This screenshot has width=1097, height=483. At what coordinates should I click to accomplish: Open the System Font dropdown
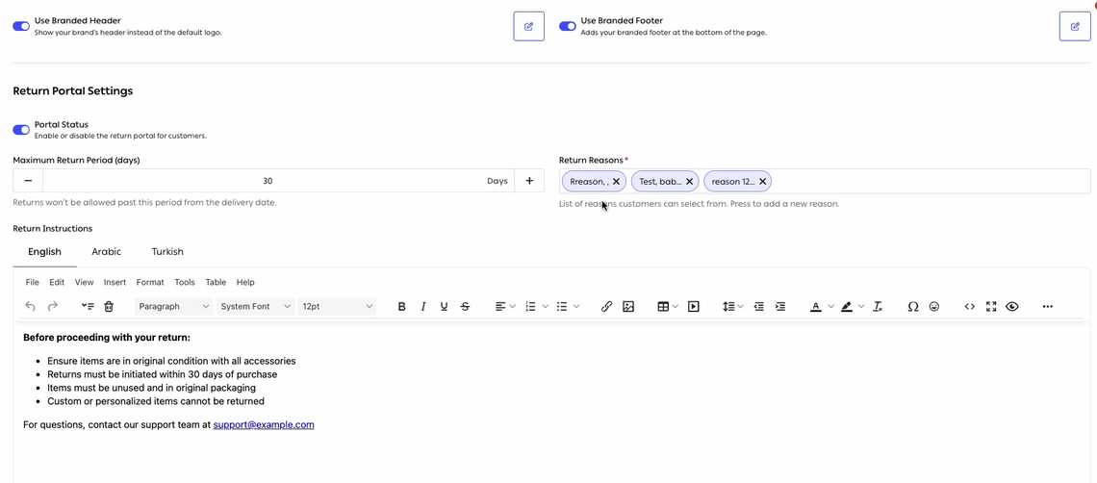255,307
